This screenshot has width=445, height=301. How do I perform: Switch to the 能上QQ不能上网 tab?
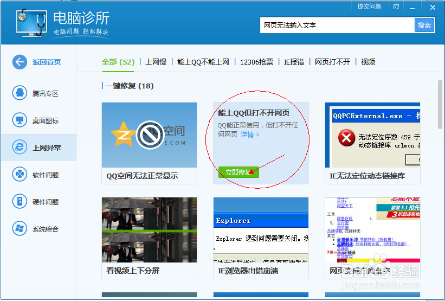point(203,62)
